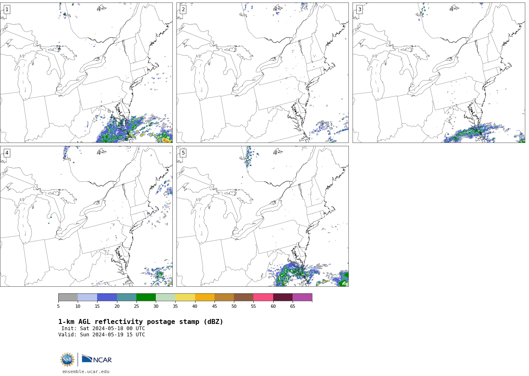Screen dimensions: 529x376
Task: Click the Init: Sat 2024-05-18 00 UTC text
Action: [103, 328]
